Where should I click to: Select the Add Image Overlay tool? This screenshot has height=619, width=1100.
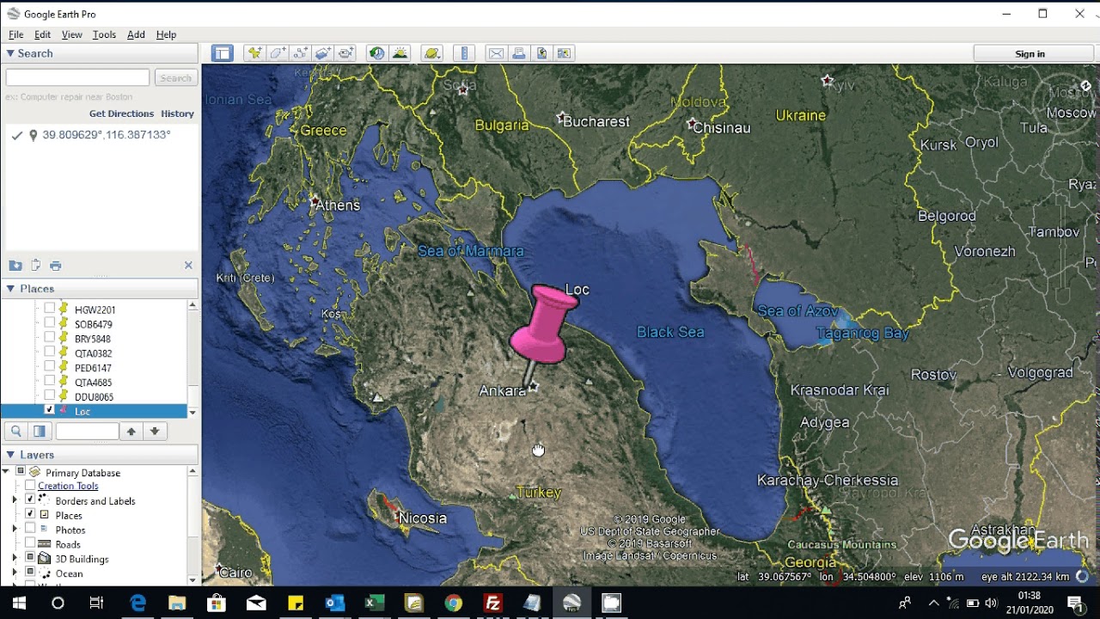pos(323,53)
